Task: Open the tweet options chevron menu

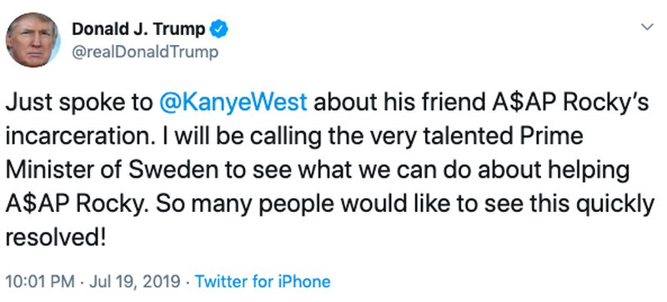Action: 647,28
